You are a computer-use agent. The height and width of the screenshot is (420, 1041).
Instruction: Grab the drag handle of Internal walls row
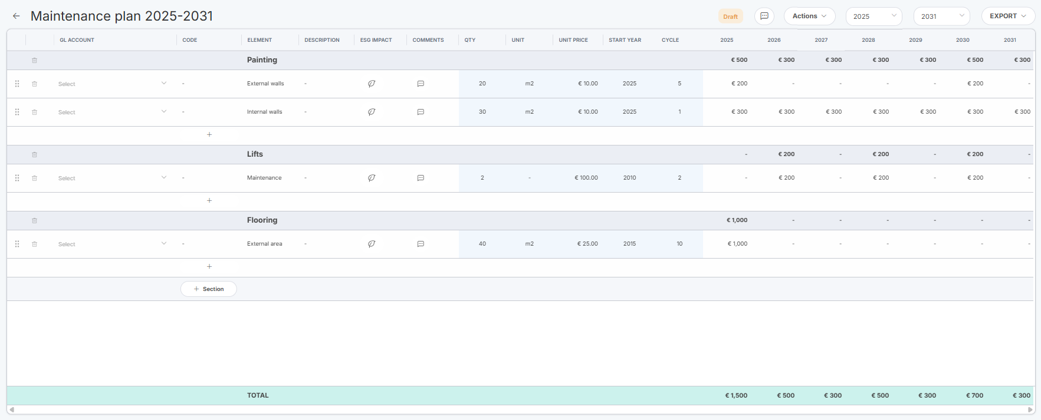(17, 112)
